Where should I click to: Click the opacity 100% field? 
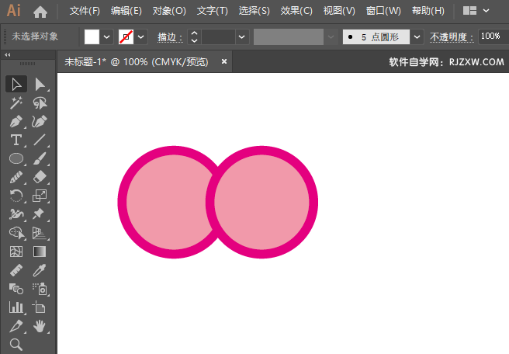pos(493,36)
